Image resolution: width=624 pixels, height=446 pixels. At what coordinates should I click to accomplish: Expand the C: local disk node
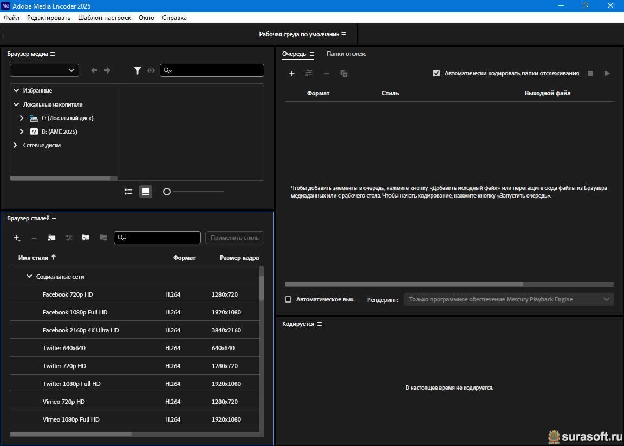point(22,118)
